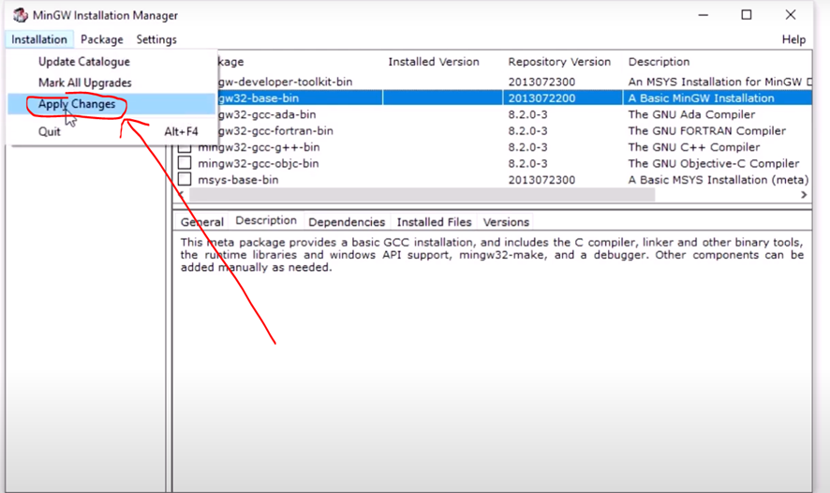Switch to the General tab

pos(202,222)
